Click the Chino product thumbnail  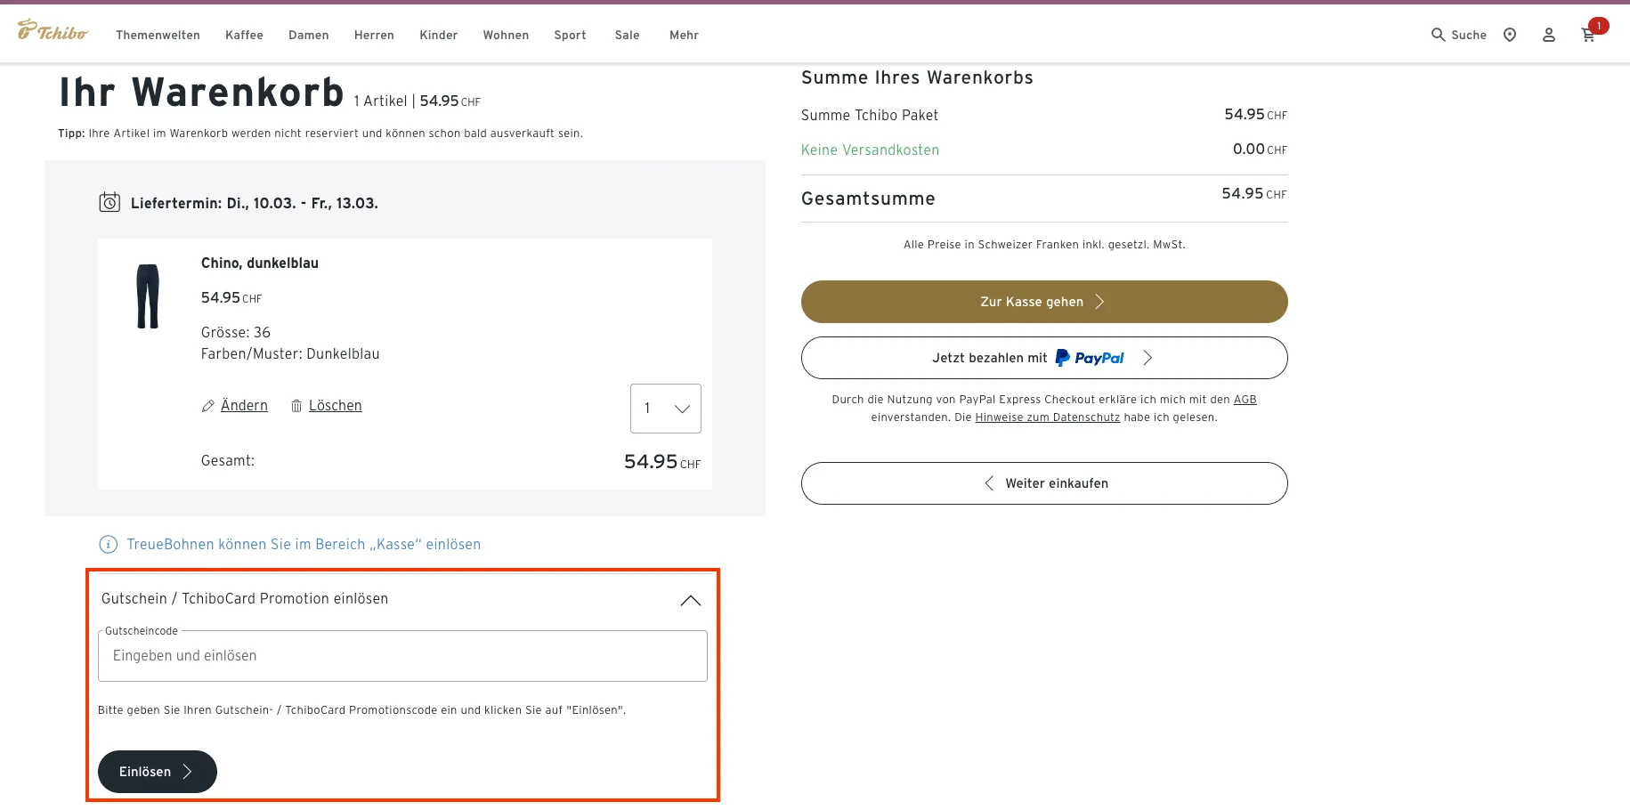point(149,296)
